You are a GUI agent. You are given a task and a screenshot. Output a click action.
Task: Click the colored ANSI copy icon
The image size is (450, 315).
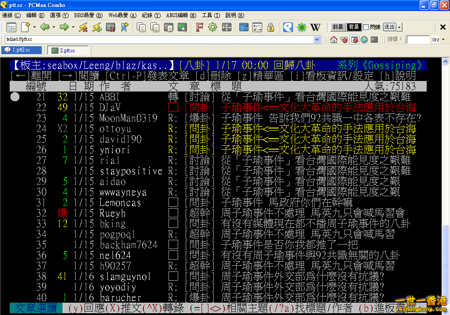[155, 28]
